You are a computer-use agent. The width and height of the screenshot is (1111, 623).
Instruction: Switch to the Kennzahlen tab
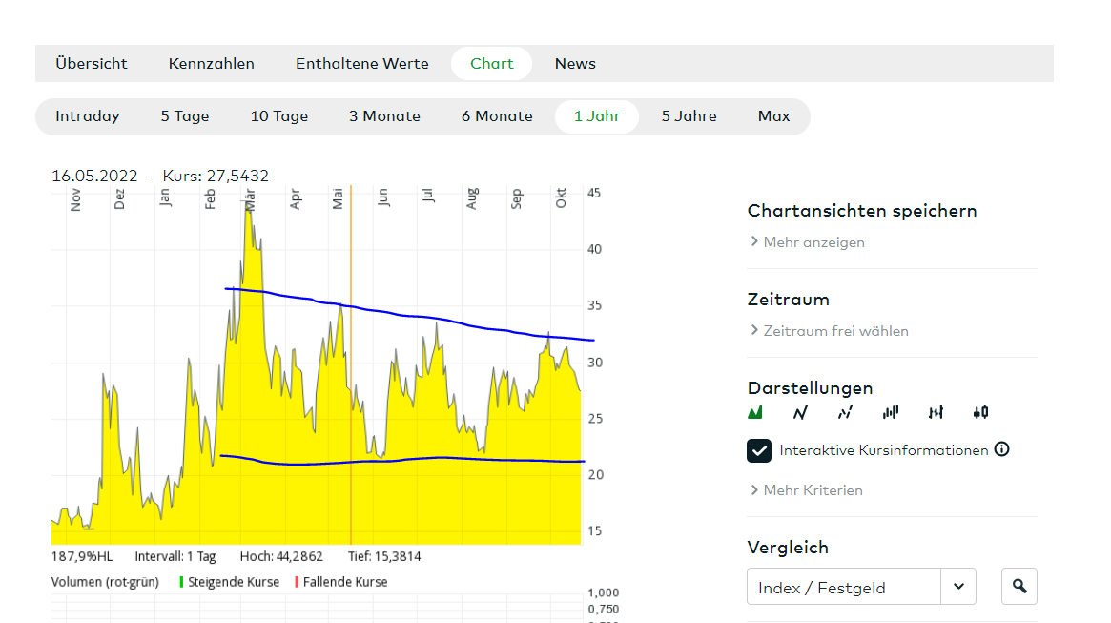point(212,64)
